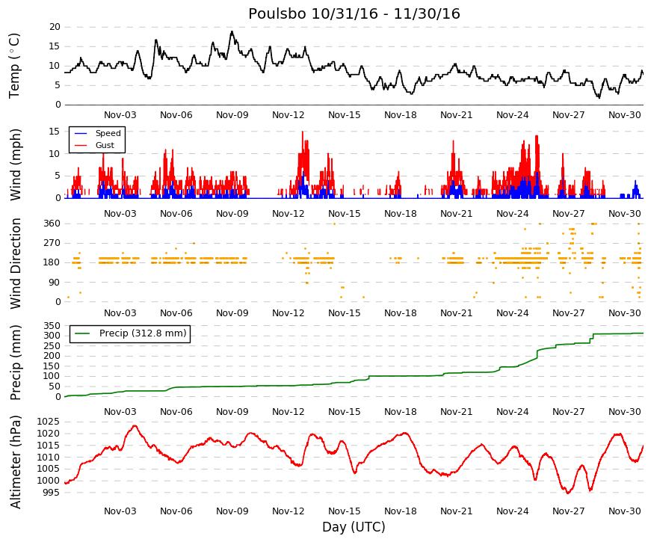Click the chart title Poulsbo 10/31/16 - 11/30/16

coord(354,13)
